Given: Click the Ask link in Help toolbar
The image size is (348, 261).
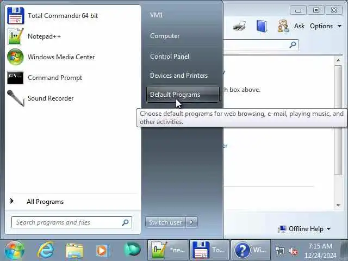Looking at the screenshot, I should [x=300, y=26].
